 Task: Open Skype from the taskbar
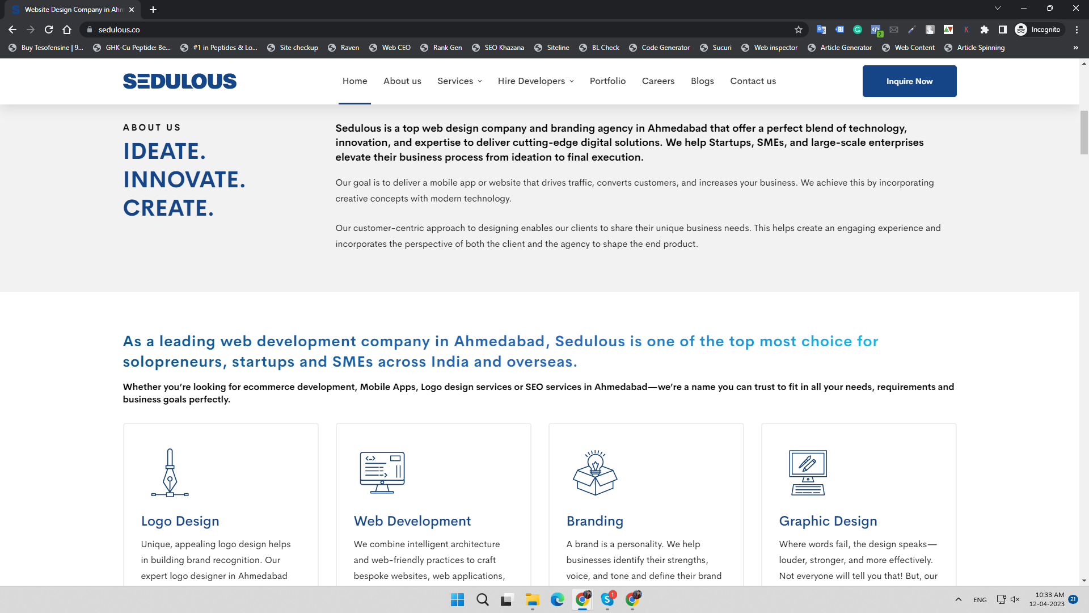click(x=607, y=599)
